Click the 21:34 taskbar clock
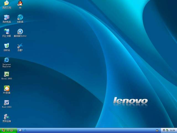Viewport: 177px width, 133px height. pyautogui.click(x=172, y=131)
